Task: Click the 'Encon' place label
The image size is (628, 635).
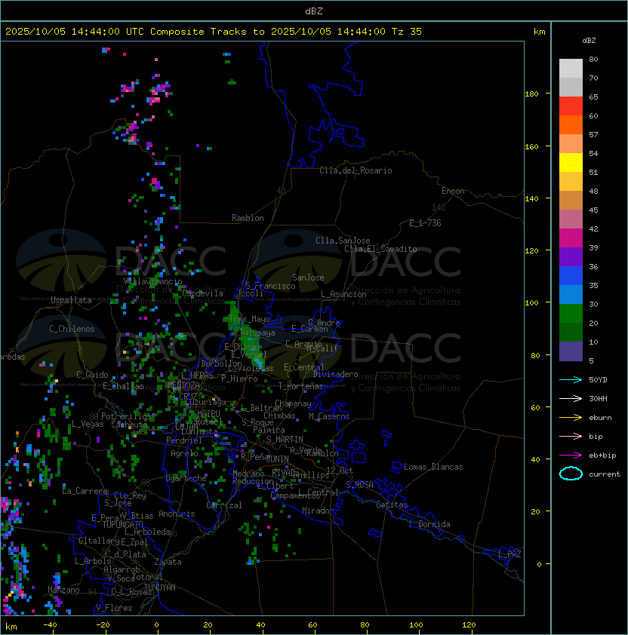Action: pos(453,191)
